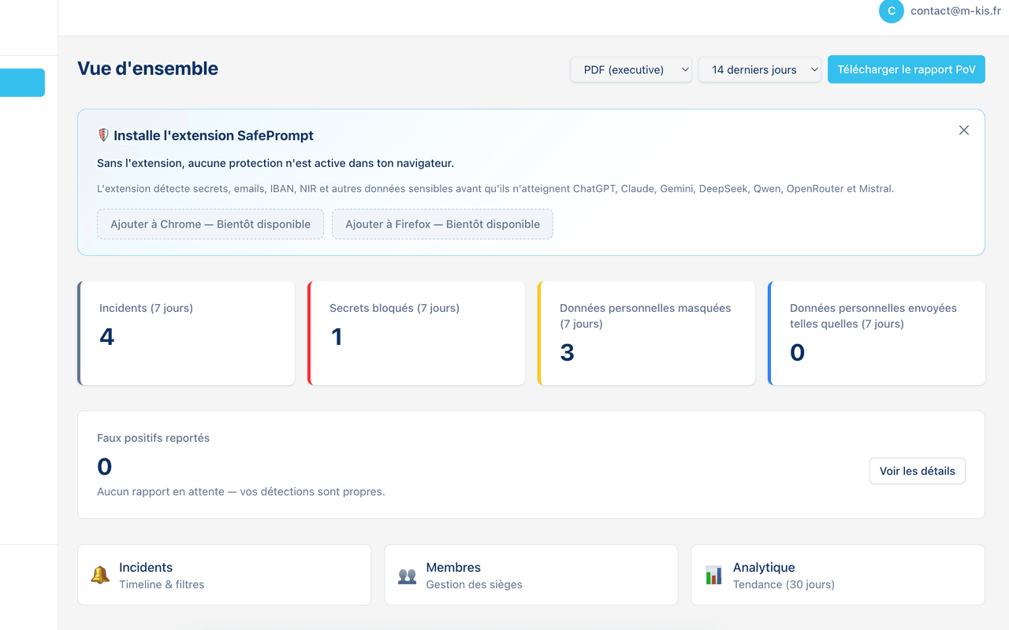Open the Analytique Tendance card

click(x=838, y=575)
